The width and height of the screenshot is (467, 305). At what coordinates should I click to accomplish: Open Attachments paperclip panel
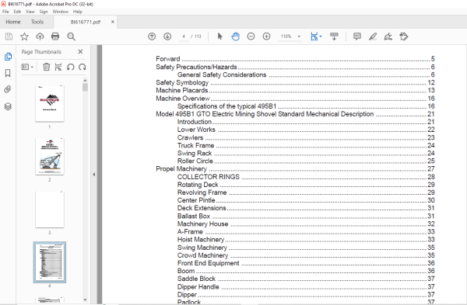8,89
